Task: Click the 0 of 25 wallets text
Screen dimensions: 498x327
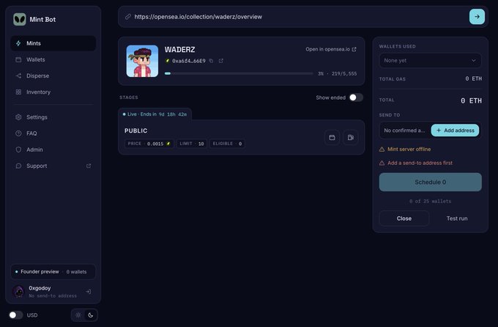Action: [x=431, y=202]
